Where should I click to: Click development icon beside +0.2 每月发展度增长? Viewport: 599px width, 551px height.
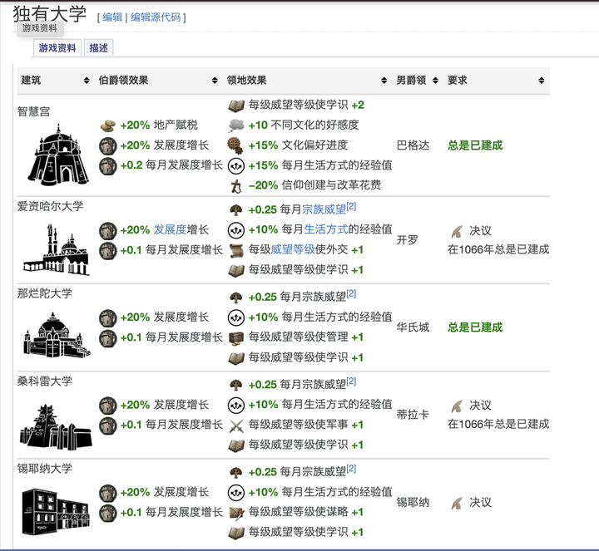(x=107, y=165)
